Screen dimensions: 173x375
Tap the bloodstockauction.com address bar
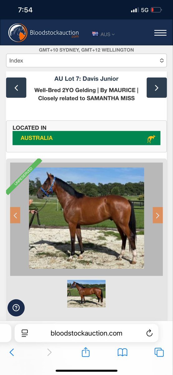tap(86, 333)
